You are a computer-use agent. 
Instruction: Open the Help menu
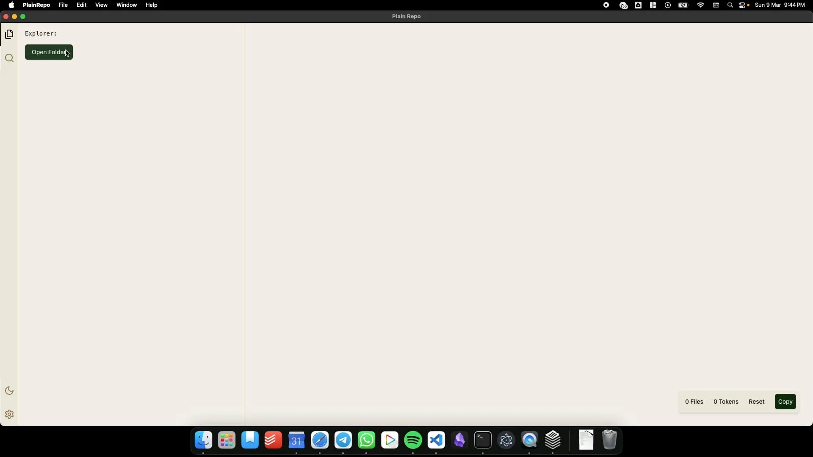coord(152,5)
